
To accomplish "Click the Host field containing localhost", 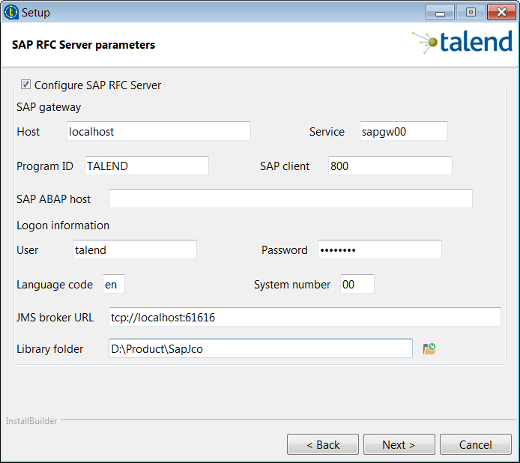I will coord(158,131).
